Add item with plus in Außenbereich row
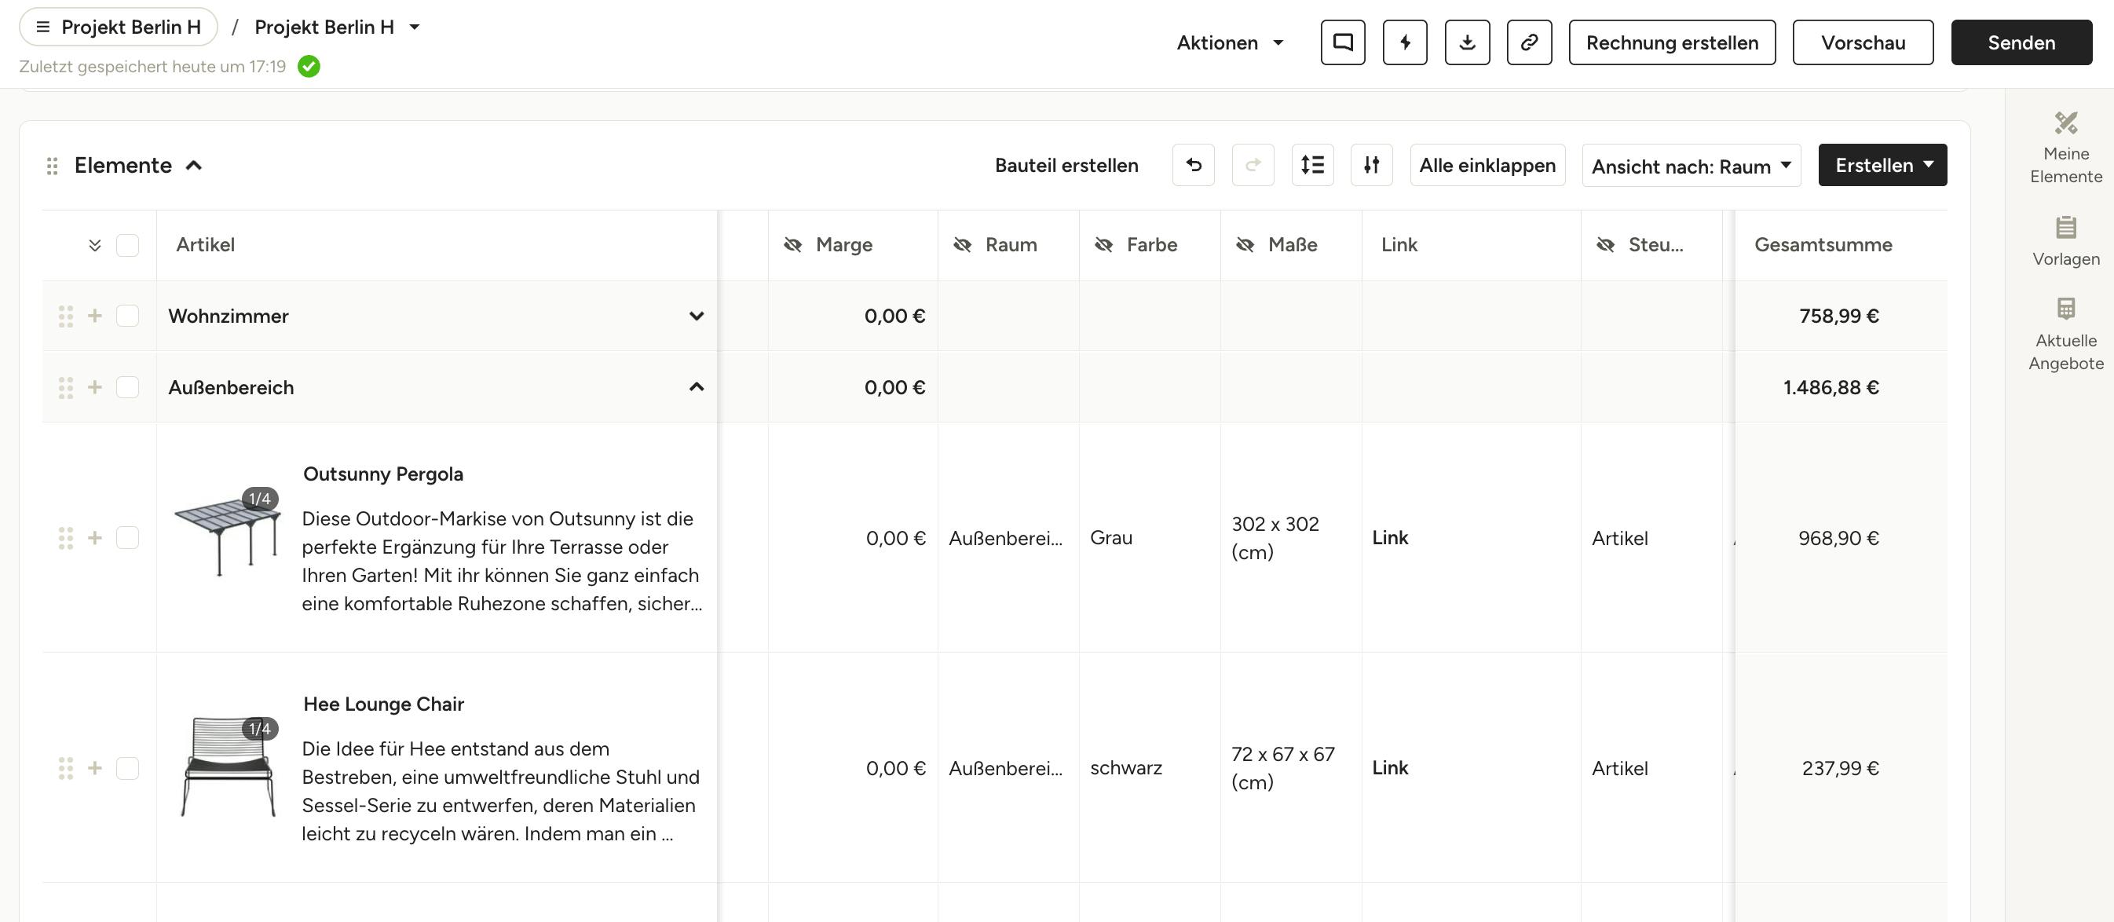This screenshot has width=2114, height=922. point(95,387)
